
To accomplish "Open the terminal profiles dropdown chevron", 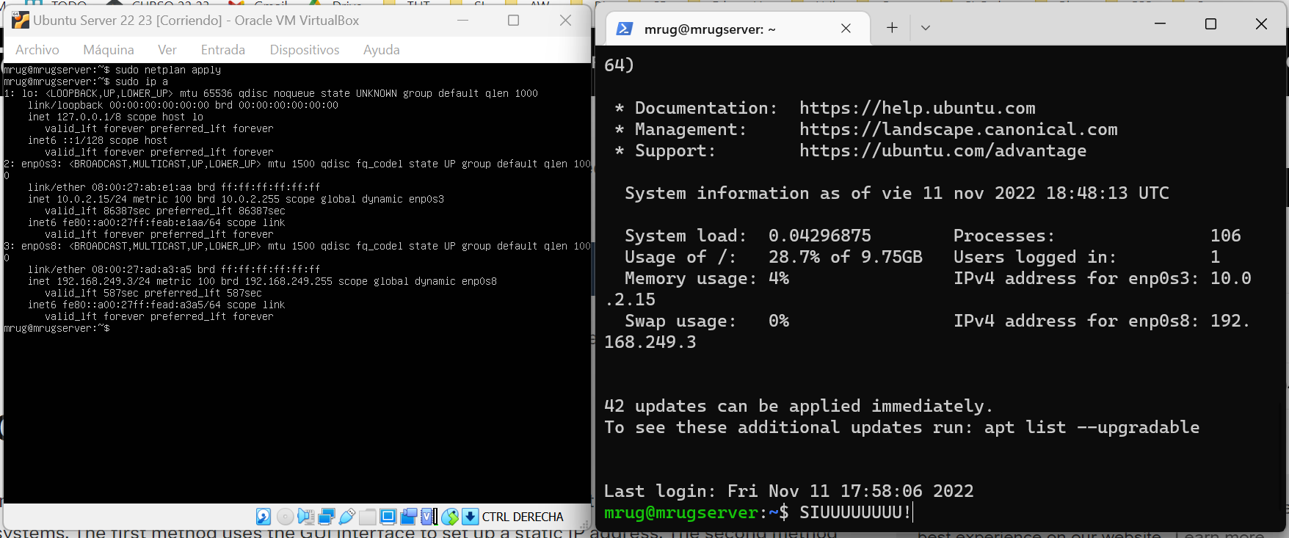I will (926, 28).
